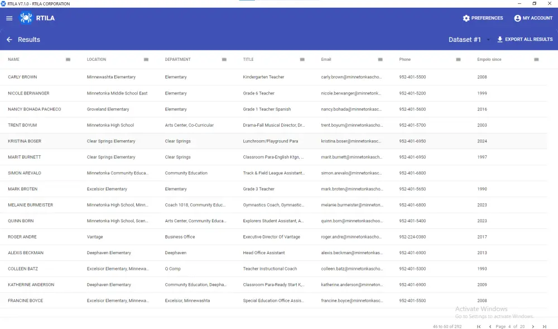Viewport: 558px width, 329px height.
Task: Select the ALEXIS BECKMAN name cell
Action: 26,253
